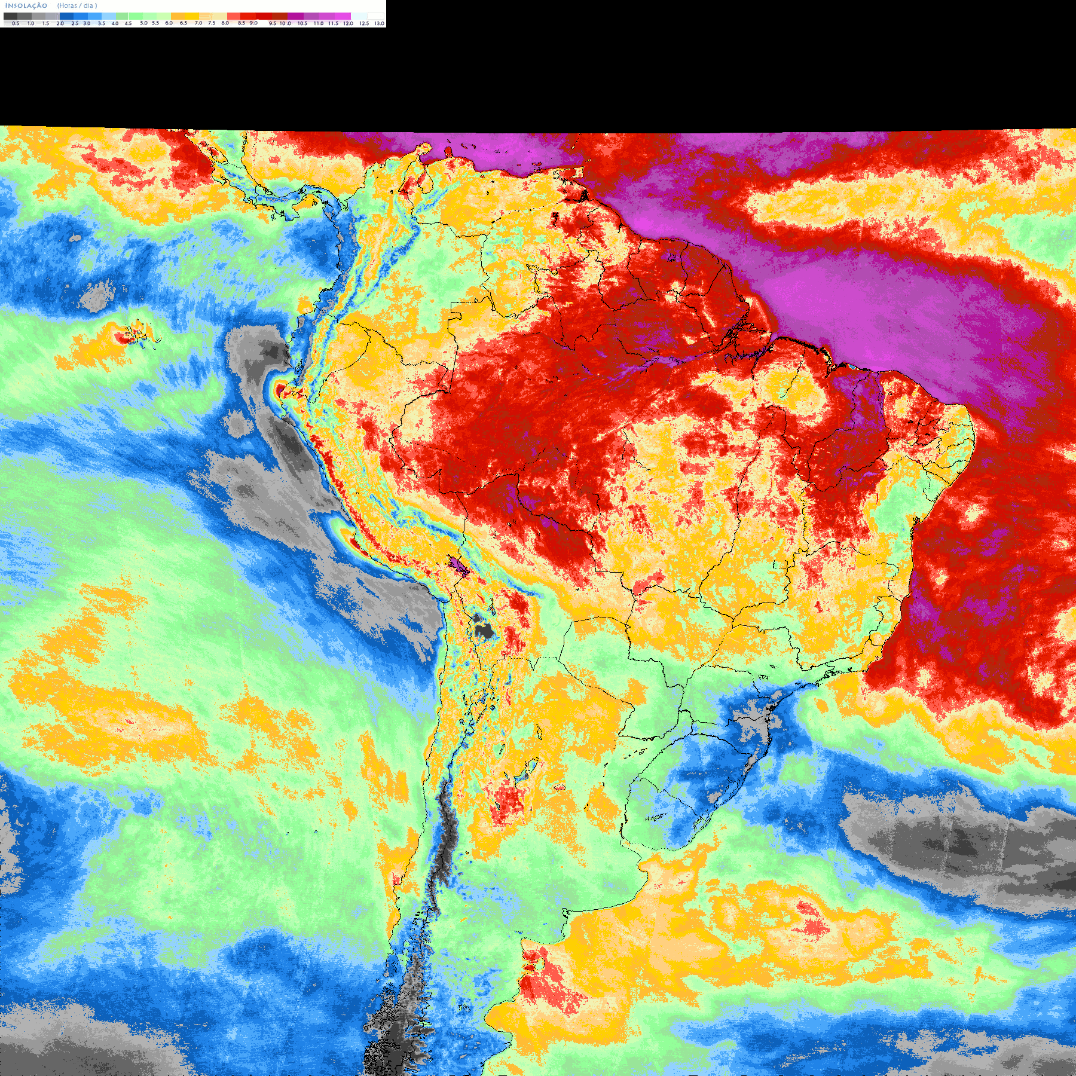The height and width of the screenshot is (1076, 1076).
Task: Select the medium blue swatch above 3.0
Action: pyautogui.click(x=81, y=16)
